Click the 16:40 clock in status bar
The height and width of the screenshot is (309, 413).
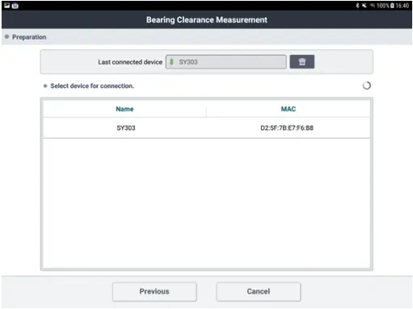pos(402,6)
